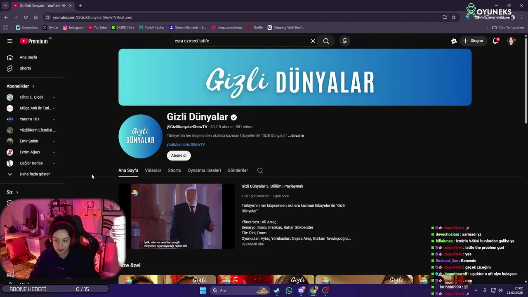The height and width of the screenshot is (297, 528).
Task: Open WhatsApp from the taskbar
Action: (289, 290)
